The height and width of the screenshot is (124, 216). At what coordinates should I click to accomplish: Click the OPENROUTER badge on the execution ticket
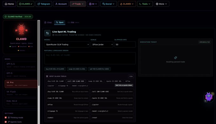point(205,42)
